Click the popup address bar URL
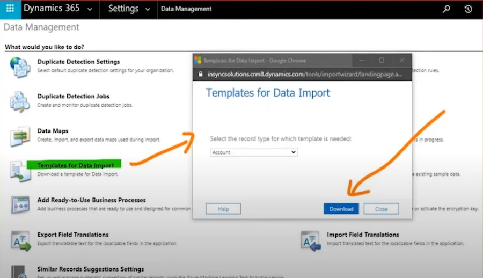Viewport: 483px width, 278px height. click(x=305, y=74)
